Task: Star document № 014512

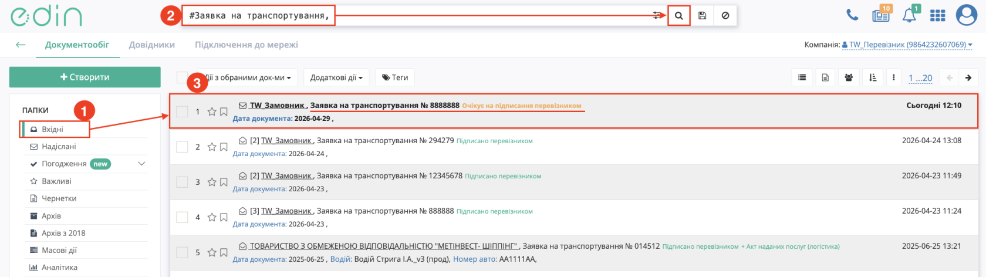Action: [x=212, y=252]
